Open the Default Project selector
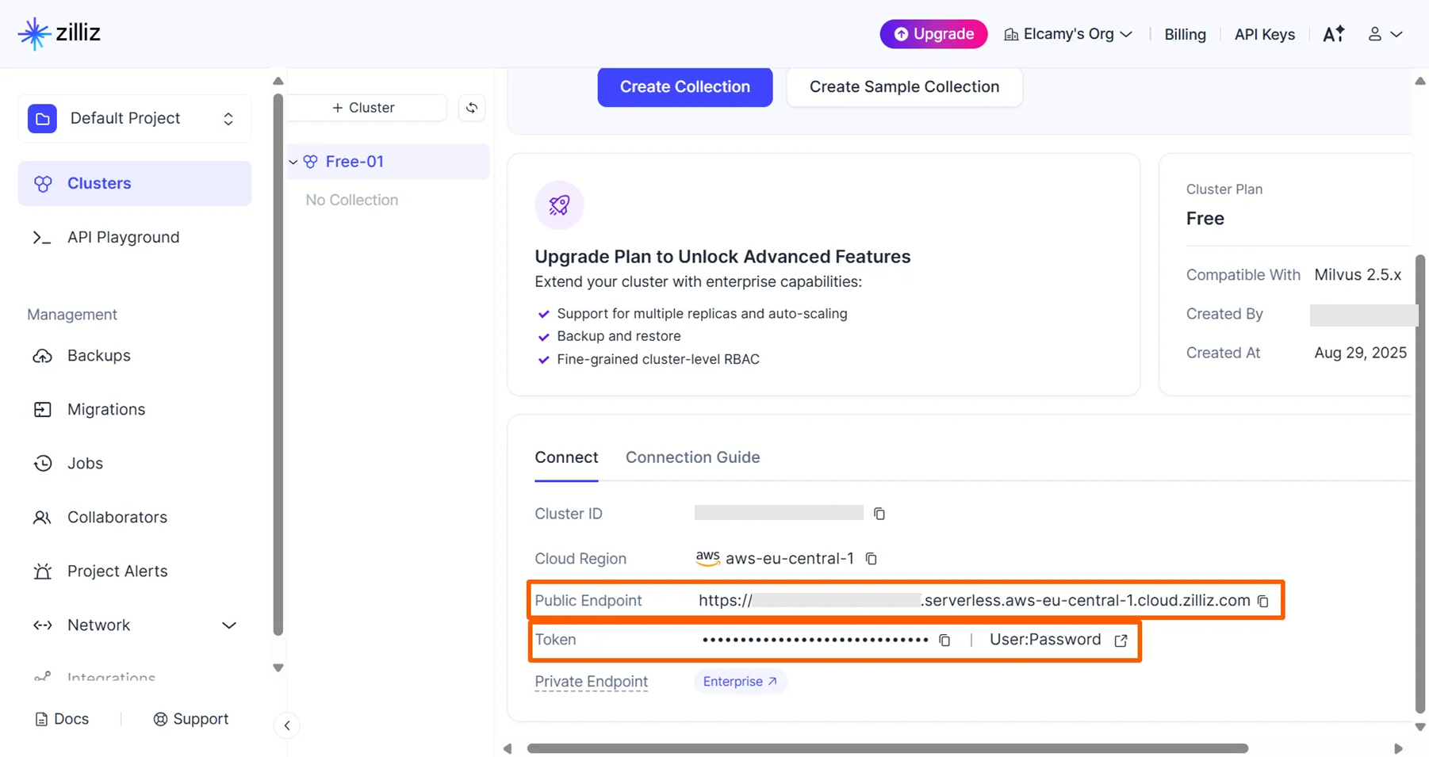 point(134,119)
